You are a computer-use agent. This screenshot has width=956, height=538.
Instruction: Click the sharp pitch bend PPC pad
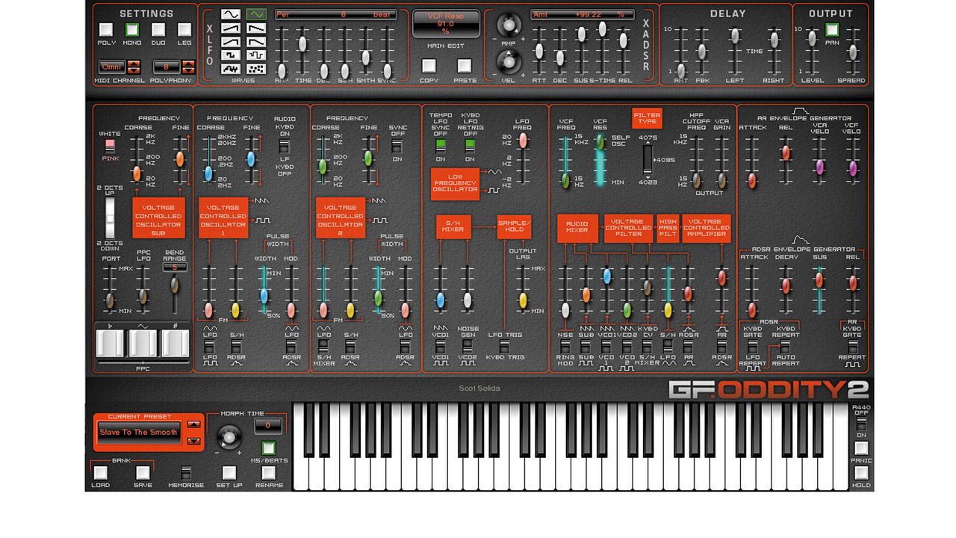[x=175, y=343]
